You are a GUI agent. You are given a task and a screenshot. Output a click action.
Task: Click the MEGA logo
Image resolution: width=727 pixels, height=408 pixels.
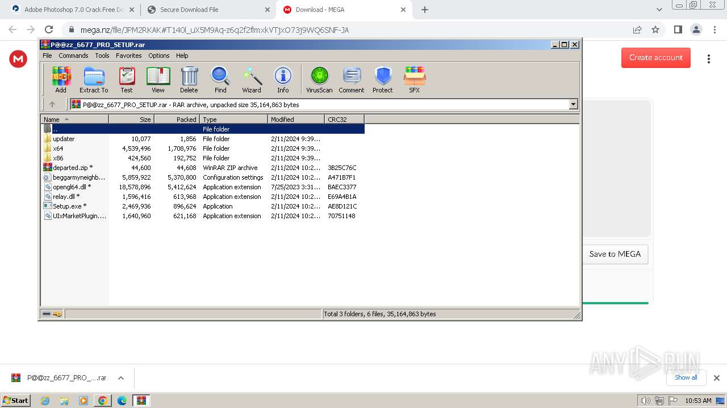click(18, 59)
